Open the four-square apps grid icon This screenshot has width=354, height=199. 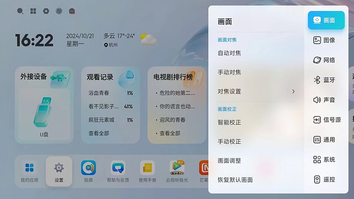33,11
